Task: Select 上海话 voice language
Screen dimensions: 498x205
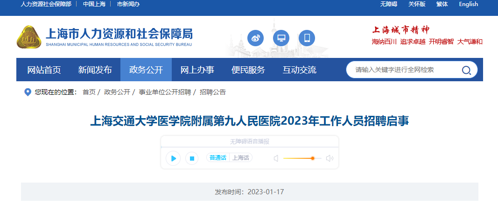Action: (x=241, y=158)
